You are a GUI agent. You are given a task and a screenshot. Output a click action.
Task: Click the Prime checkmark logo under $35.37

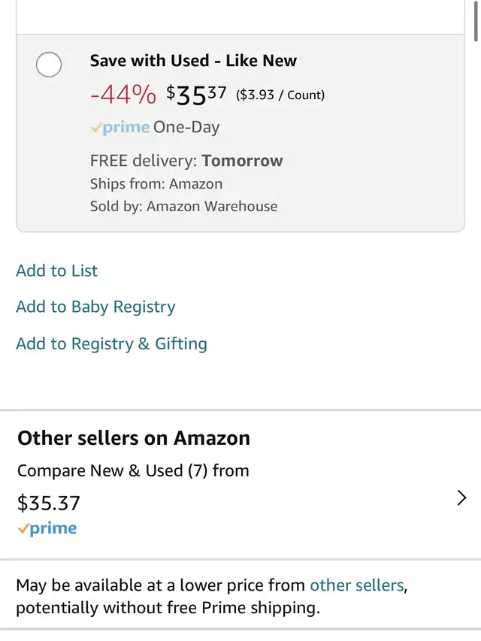[x=47, y=529]
